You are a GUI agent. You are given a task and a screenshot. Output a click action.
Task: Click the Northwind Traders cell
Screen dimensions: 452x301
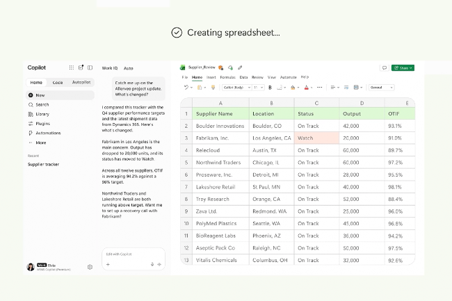pos(220,163)
